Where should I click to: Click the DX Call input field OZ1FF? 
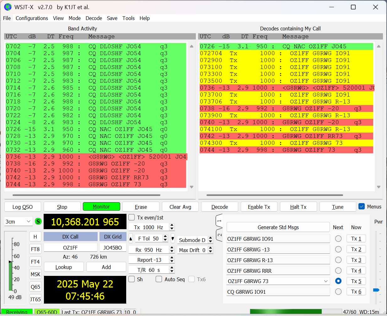pyautogui.click(x=70, y=248)
